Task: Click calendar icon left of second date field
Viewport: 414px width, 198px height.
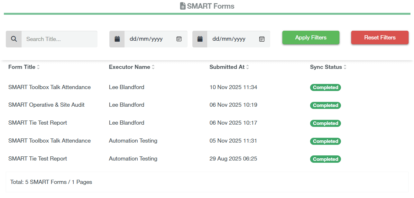Action: [x=200, y=39]
